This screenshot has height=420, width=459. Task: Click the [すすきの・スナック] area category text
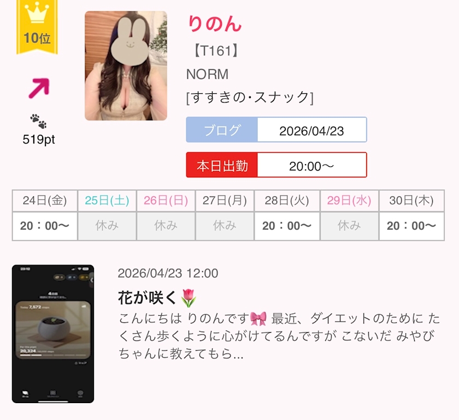click(250, 97)
